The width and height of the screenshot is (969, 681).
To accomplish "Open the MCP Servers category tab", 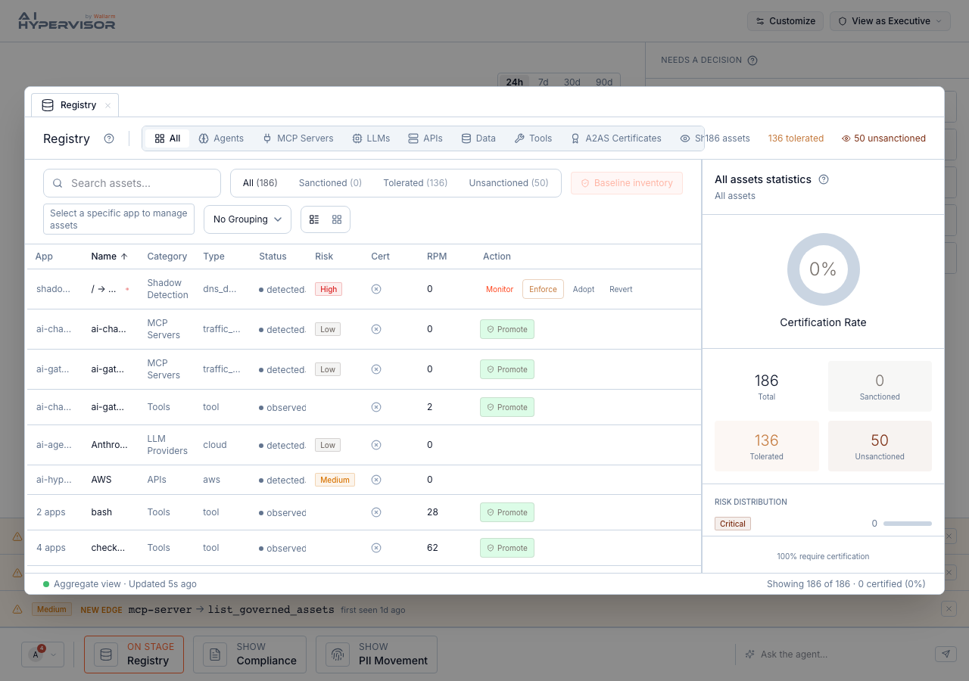I will (298, 138).
